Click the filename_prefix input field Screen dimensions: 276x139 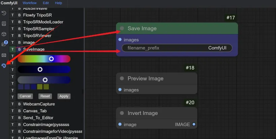[x=177, y=48]
